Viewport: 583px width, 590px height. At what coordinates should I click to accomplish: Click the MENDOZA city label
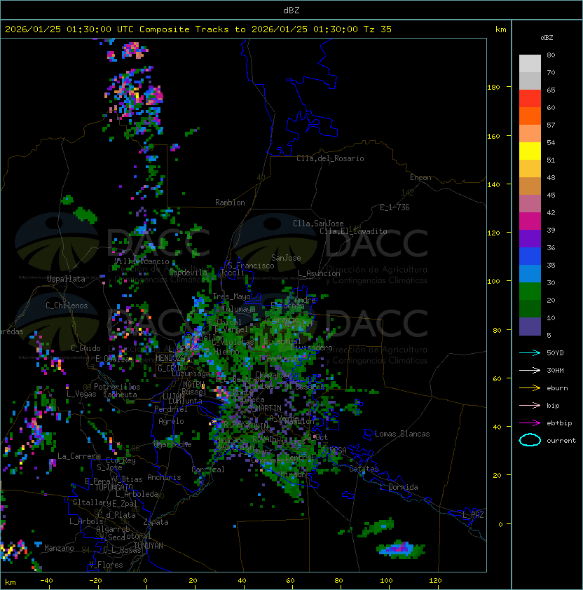tap(169, 358)
